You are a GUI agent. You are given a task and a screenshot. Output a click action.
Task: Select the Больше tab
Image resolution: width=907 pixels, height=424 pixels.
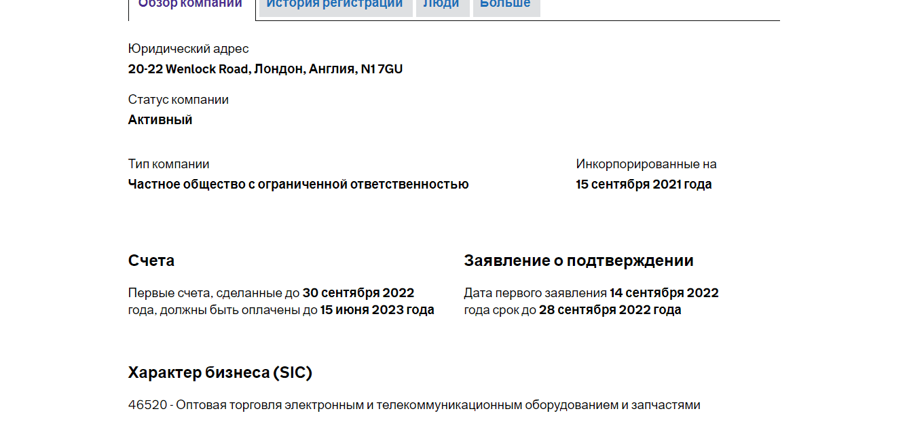[505, 4]
